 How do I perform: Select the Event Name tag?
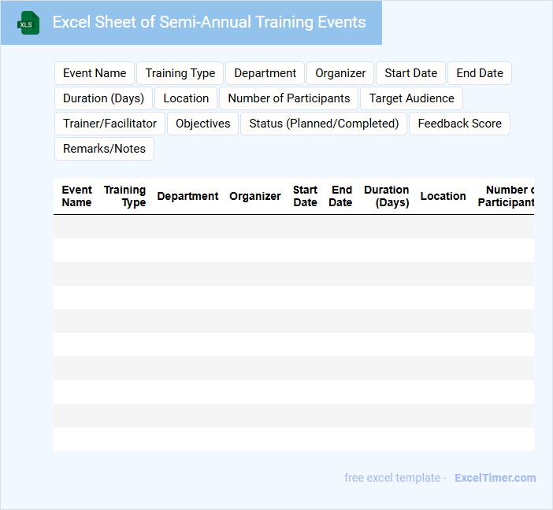point(95,73)
